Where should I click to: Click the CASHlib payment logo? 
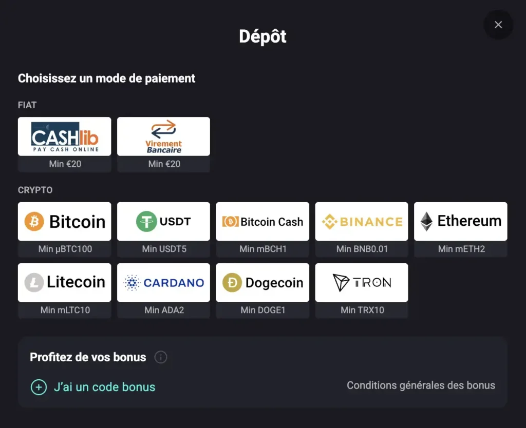[x=64, y=136]
